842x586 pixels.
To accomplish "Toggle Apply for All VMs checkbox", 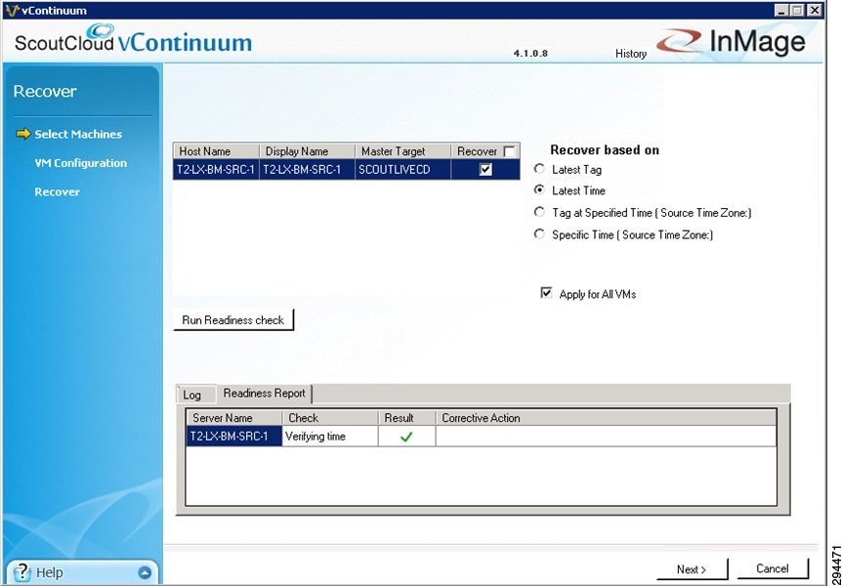I will [546, 293].
